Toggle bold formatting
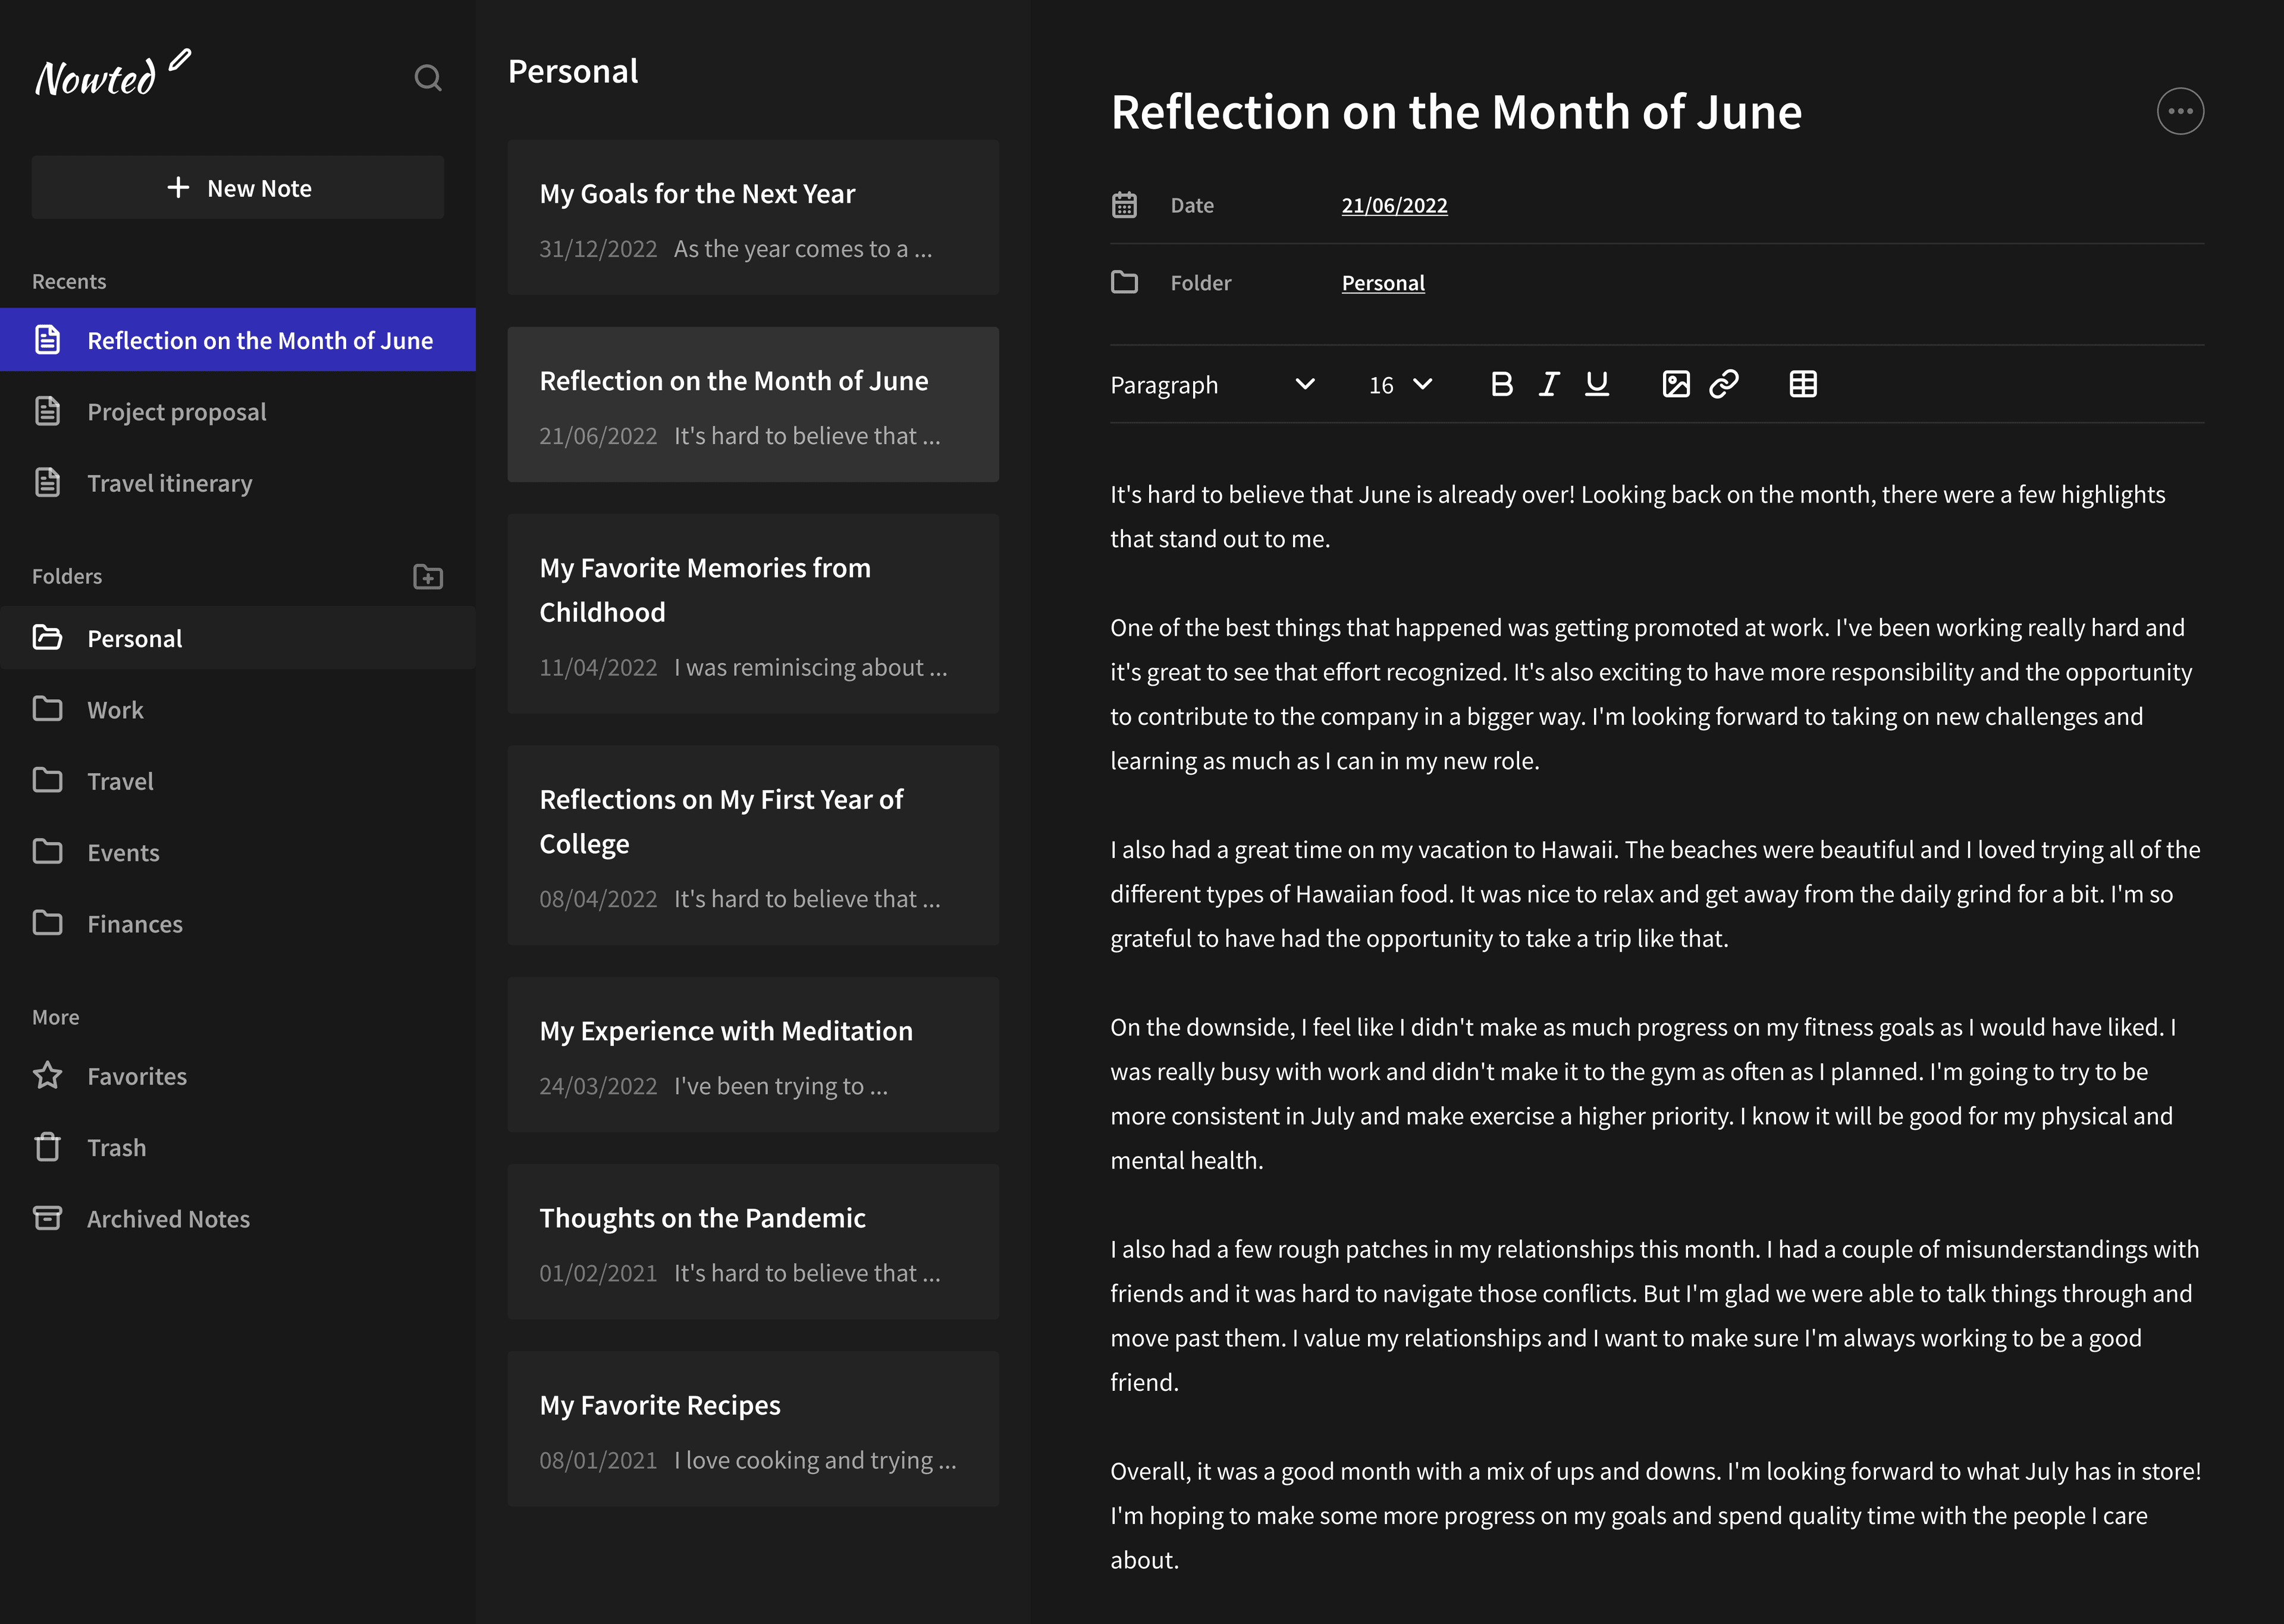Viewport: 2284px width, 1624px height. click(1501, 384)
